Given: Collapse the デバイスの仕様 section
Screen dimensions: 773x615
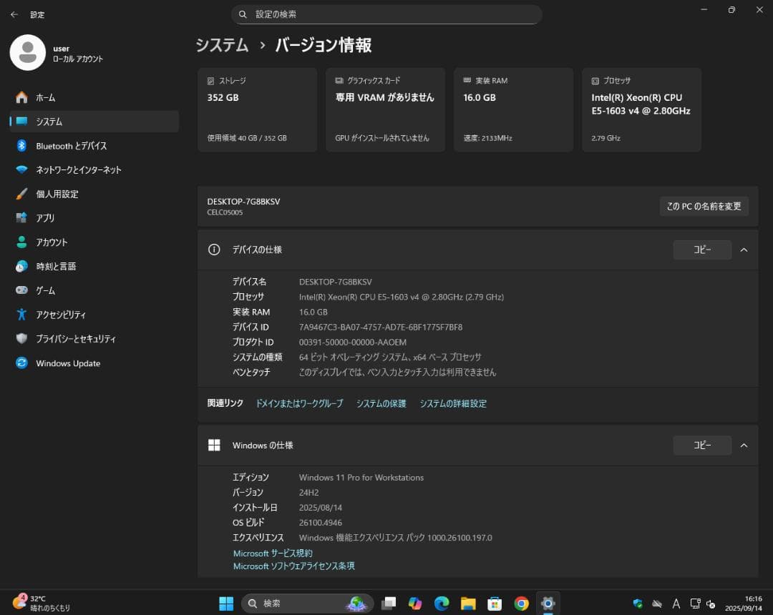Looking at the screenshot, I should click(744, 250).
